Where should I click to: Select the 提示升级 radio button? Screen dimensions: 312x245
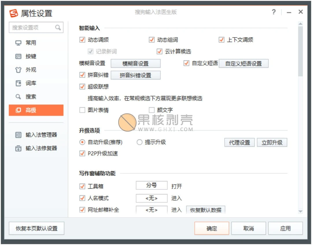point(140,142)
